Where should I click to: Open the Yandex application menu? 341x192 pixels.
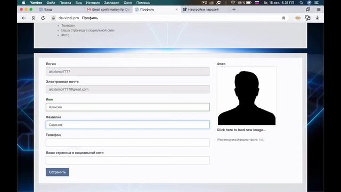[x=36, y=3]
